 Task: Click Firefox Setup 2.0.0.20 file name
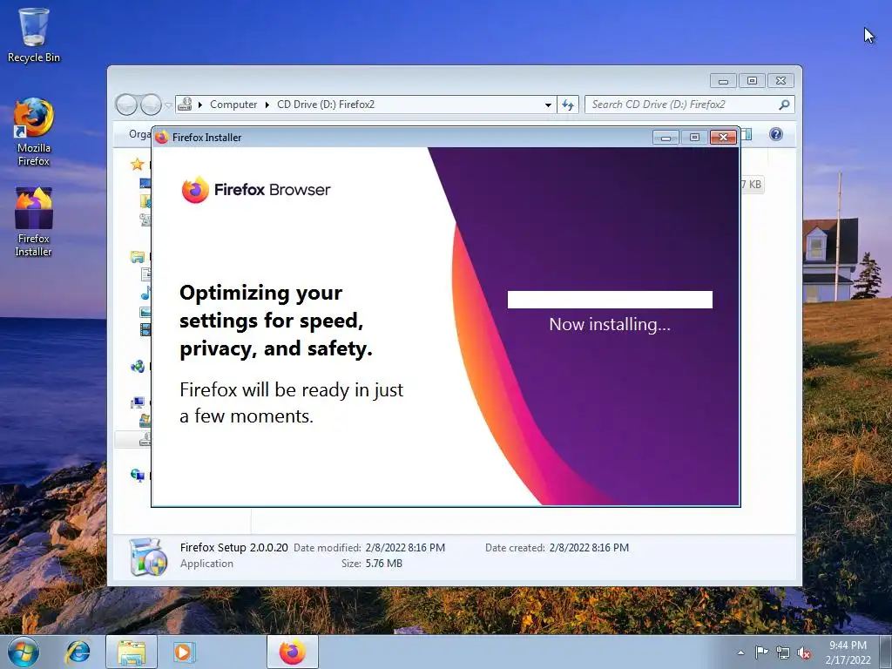[233, 547]
